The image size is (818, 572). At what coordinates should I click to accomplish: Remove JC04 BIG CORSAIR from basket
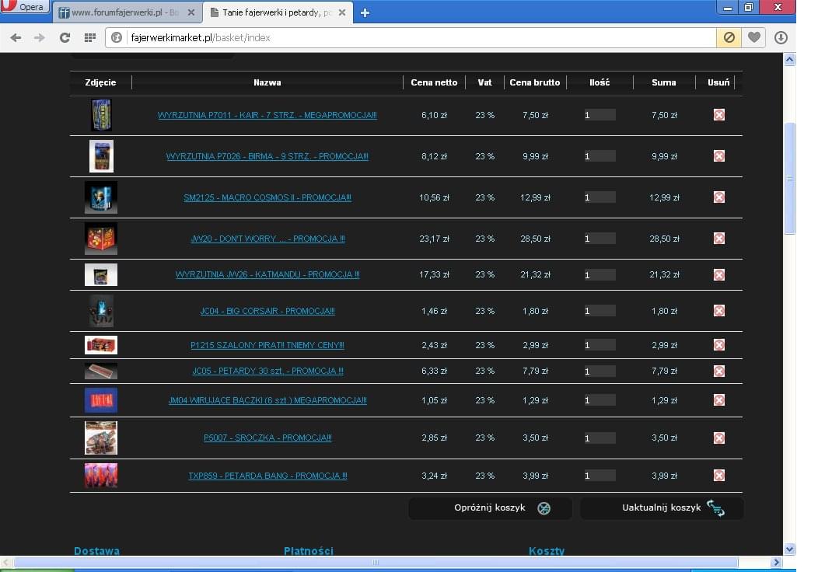click(719, 311)
